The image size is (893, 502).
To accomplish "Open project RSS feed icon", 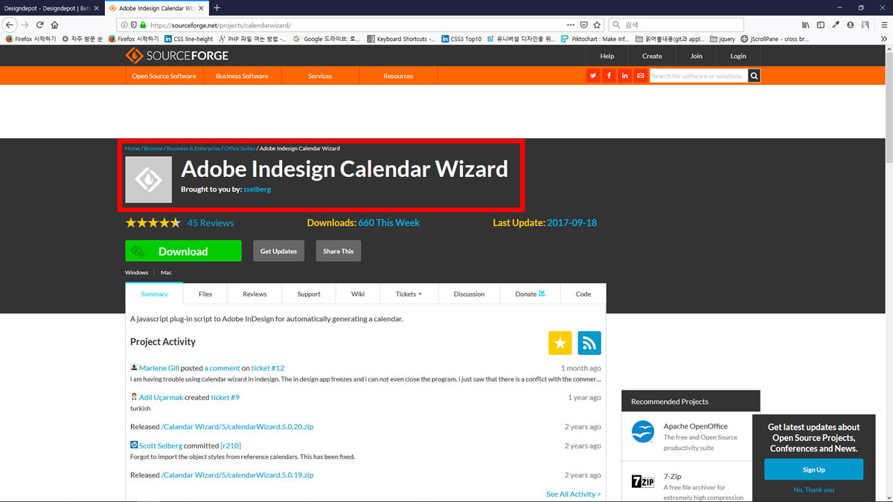I will [589, 343].
